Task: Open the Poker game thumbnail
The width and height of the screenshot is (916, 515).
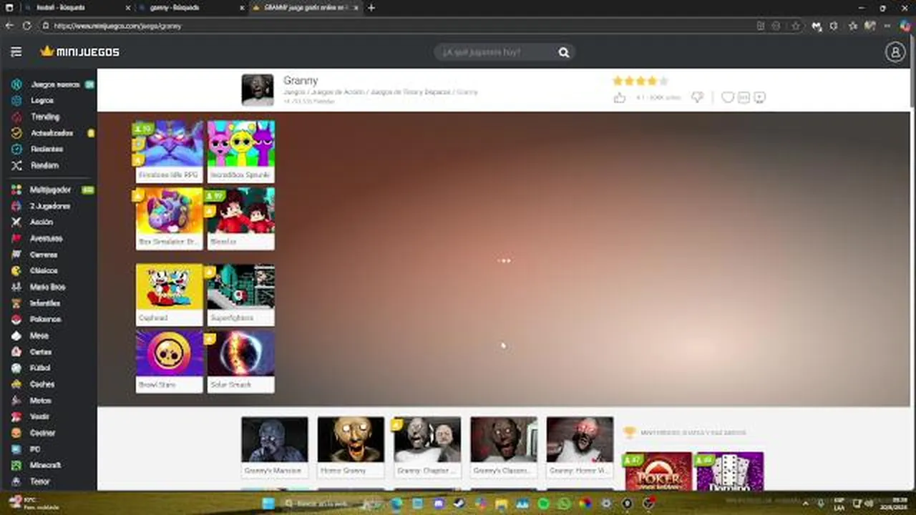Action: pos(658,471)
